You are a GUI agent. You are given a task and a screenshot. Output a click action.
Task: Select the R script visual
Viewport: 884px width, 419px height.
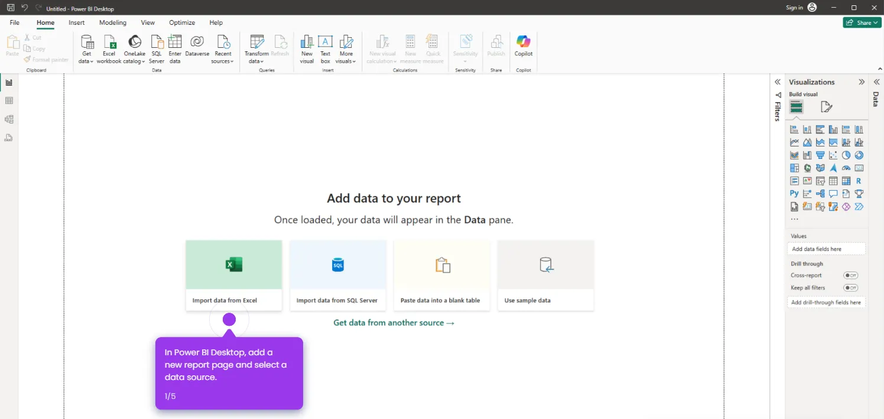click(x=859, y=181)
